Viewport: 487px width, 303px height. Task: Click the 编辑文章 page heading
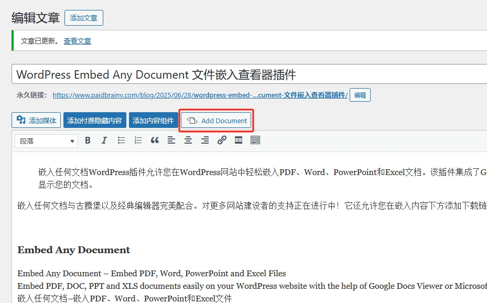[36, 18]
